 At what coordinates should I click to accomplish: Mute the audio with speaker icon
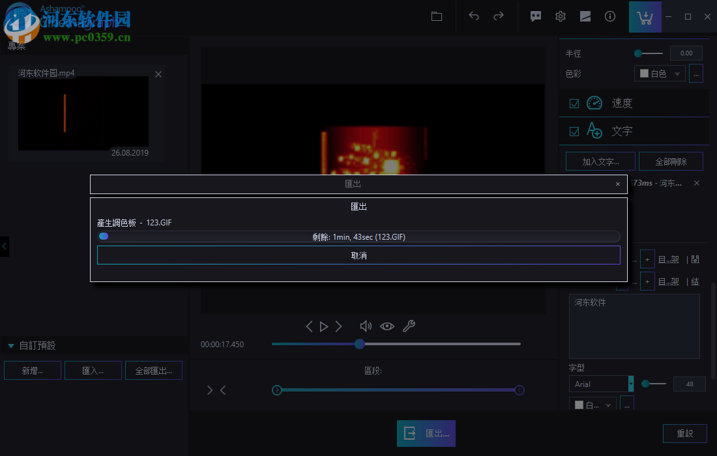tap(366, 326)
